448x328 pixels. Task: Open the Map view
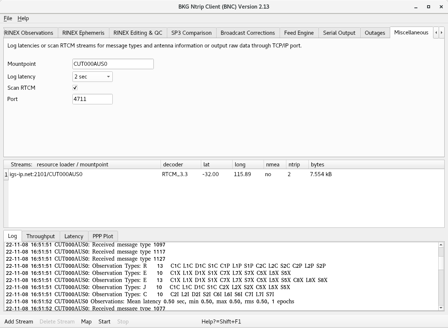point(86,322)
